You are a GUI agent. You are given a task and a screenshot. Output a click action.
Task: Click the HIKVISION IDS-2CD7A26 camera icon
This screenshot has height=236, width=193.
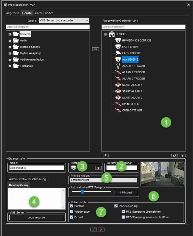click(118, 41)
